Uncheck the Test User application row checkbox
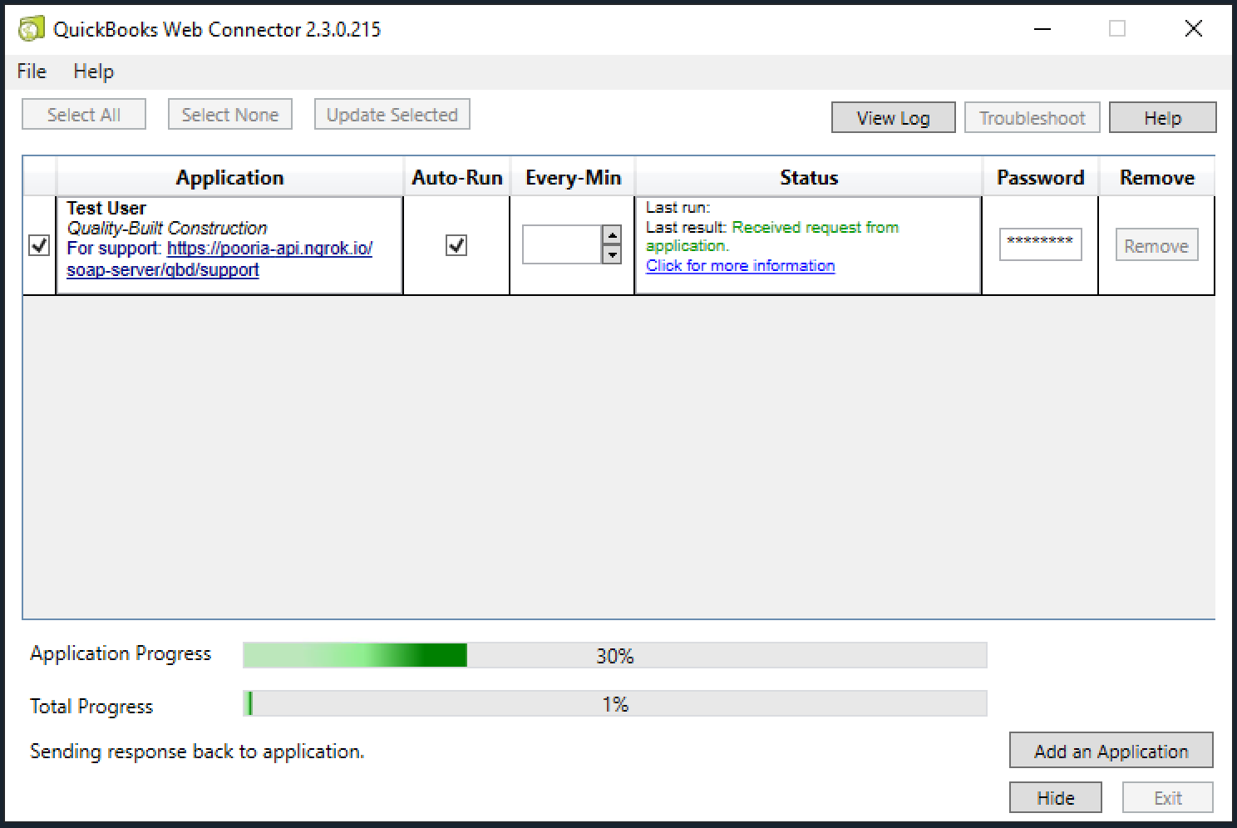The height and width of the screenshot is (828, 1237). [38, 245]
